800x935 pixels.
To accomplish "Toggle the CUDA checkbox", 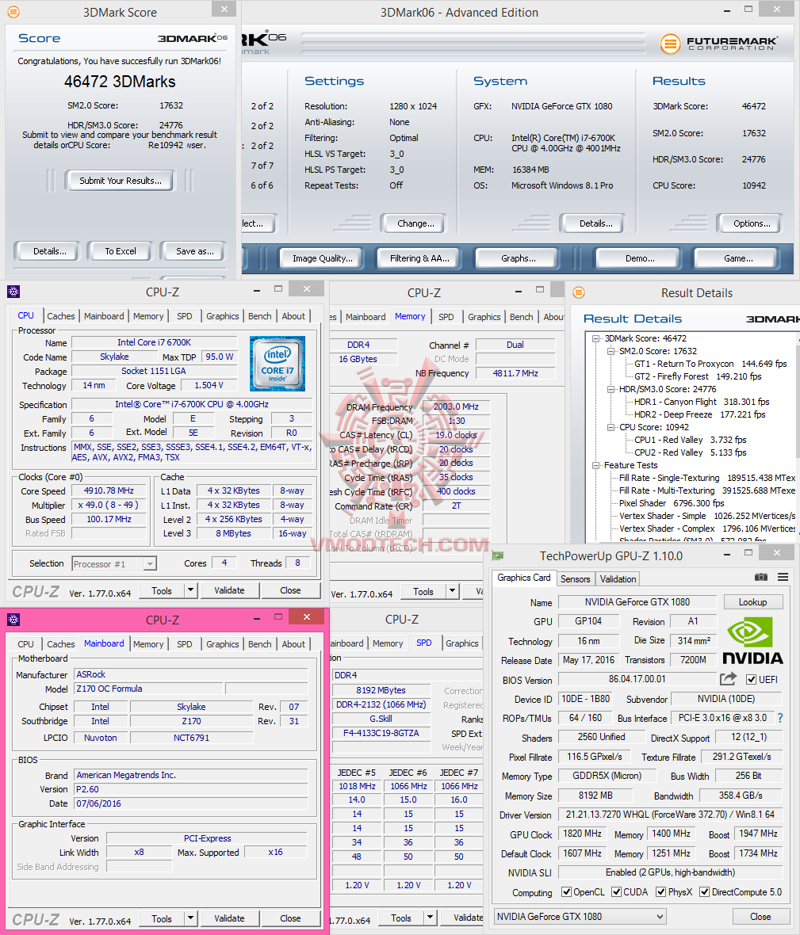I will pyautogui.click(x=616, y=892).
